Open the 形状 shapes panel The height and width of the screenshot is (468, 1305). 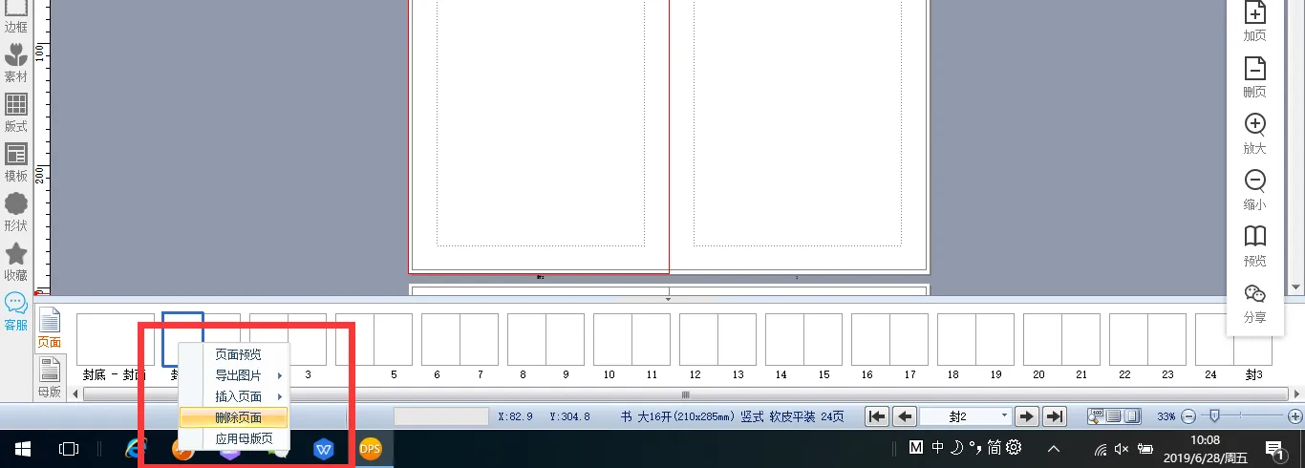(x=16, y=213)
